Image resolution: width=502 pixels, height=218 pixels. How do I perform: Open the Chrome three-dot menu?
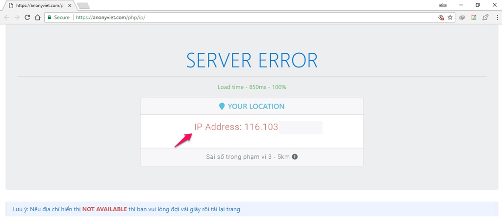(496, 18)
